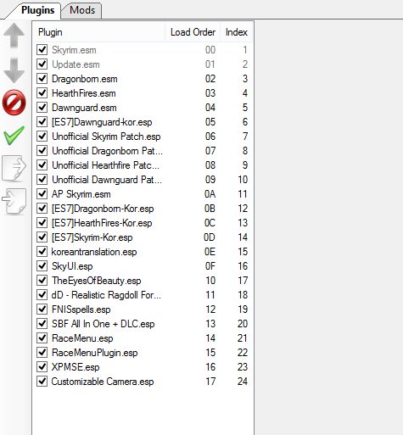This screenshot has height=435, width=403.
Task: Toggle the koreantranslation.esp checkbox
Action: [42, 252]
